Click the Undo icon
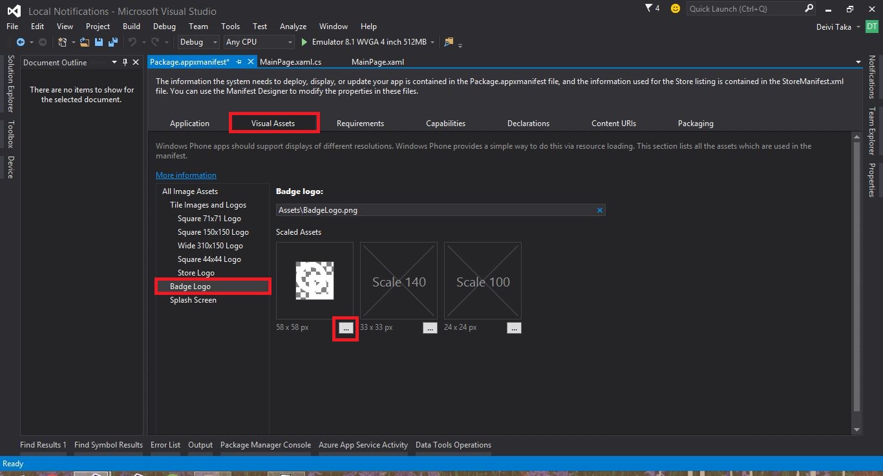 (132, 42)
